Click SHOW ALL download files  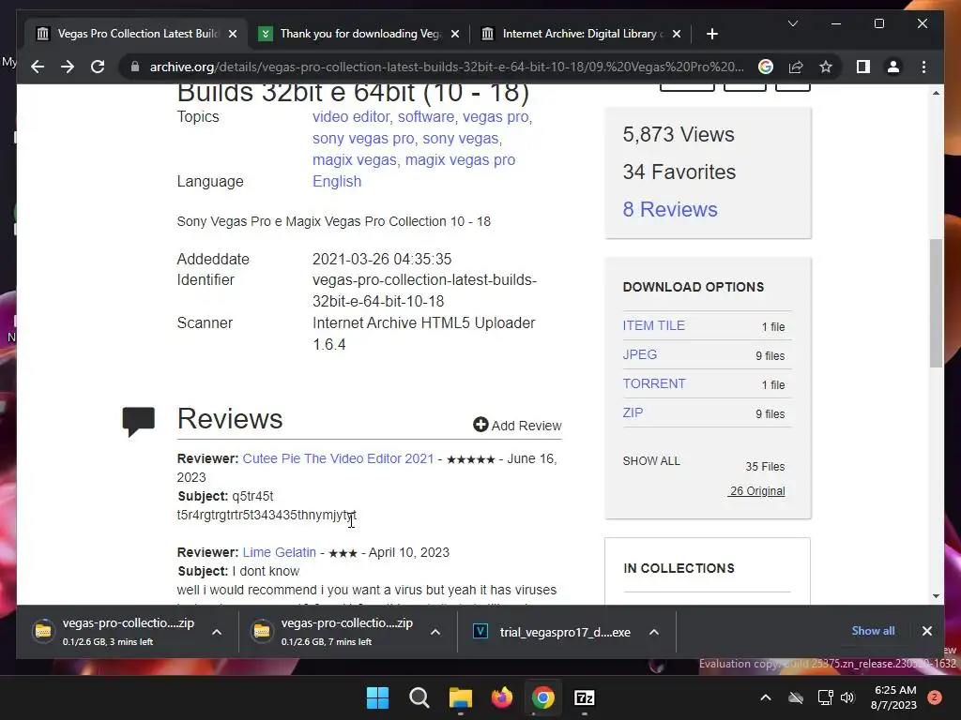click(651, 461)
